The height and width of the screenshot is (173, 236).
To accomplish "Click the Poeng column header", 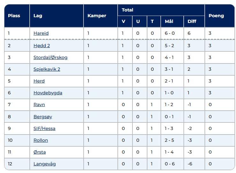I will (216, 16).
